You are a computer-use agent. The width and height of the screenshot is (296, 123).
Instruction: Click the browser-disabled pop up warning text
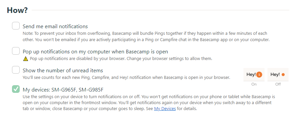[121, 59]
